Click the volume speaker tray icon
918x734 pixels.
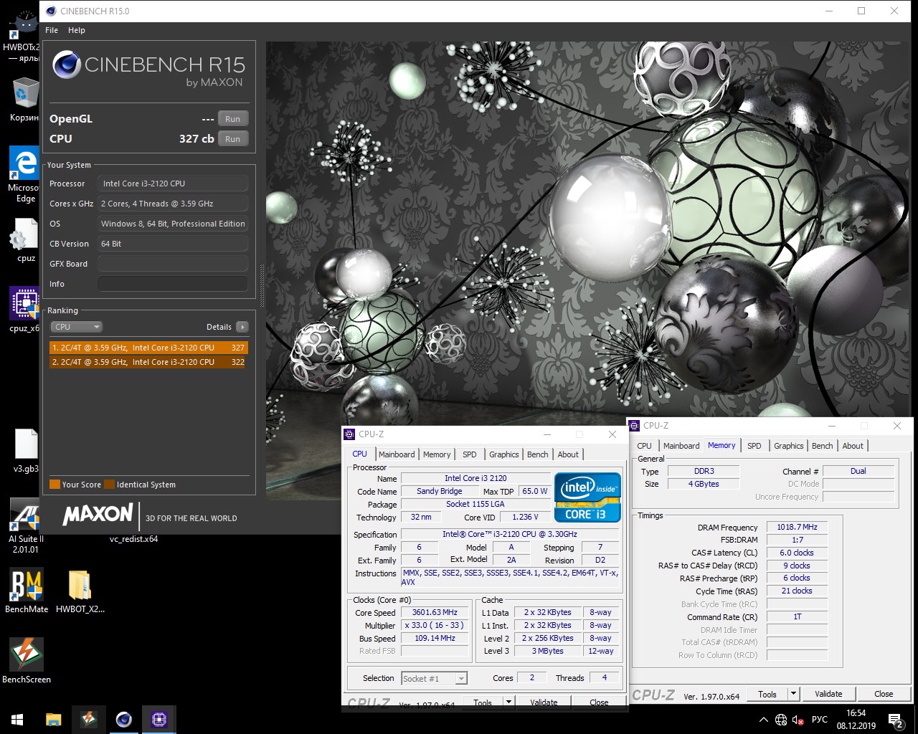tap(798, 720)
